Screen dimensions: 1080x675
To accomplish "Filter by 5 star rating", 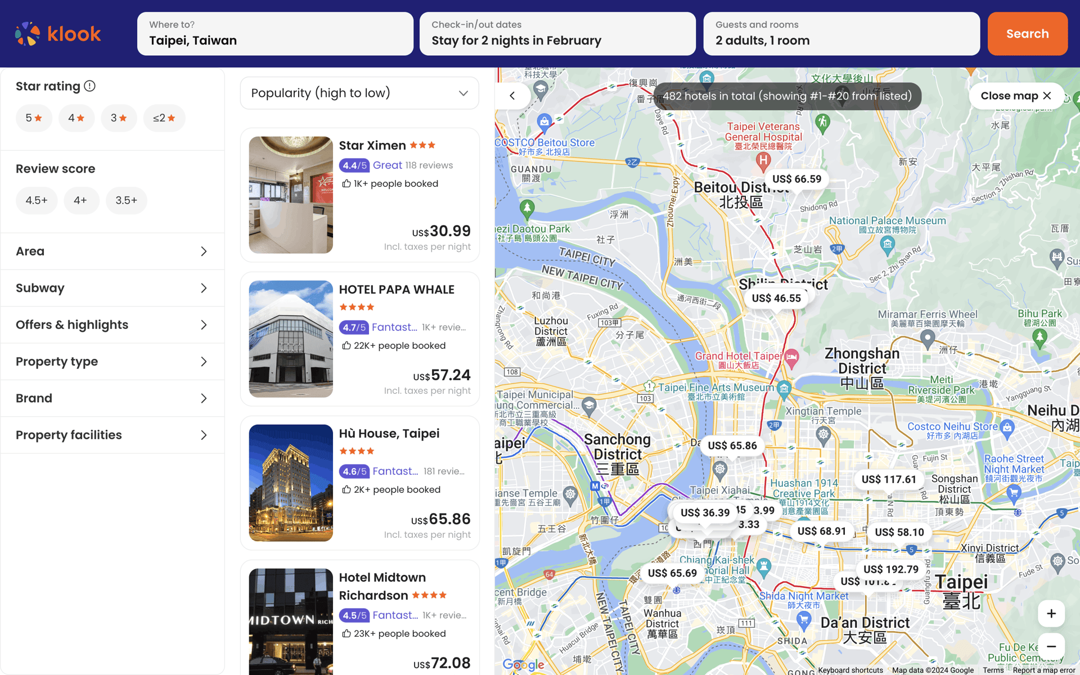I will [x=34, y=118].
